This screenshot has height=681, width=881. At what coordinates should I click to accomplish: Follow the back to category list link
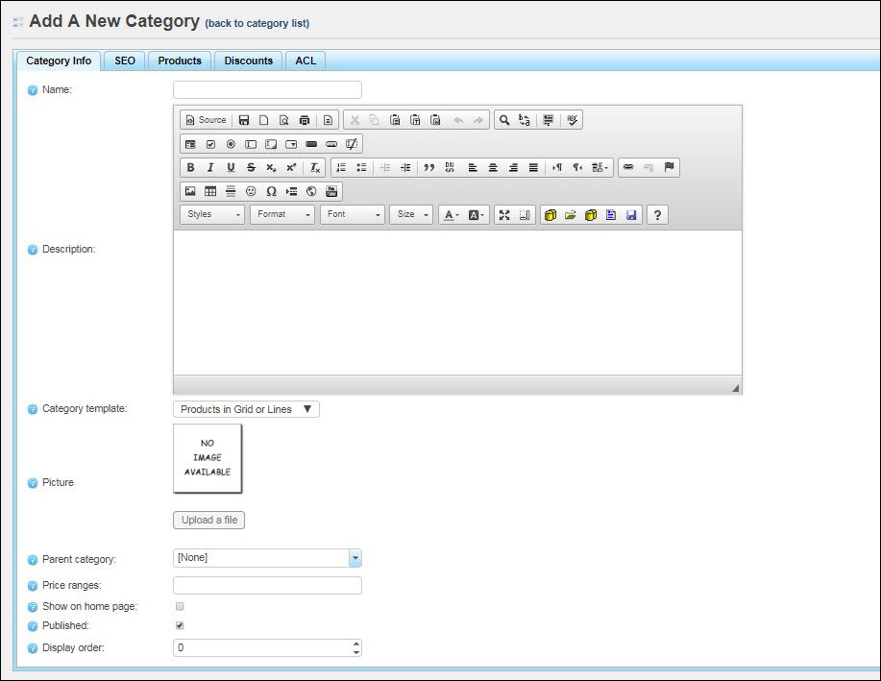pyautogui.click(x=257, y=23)
